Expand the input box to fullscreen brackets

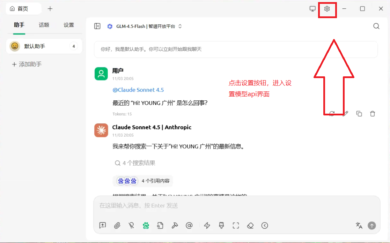point(236,226)
